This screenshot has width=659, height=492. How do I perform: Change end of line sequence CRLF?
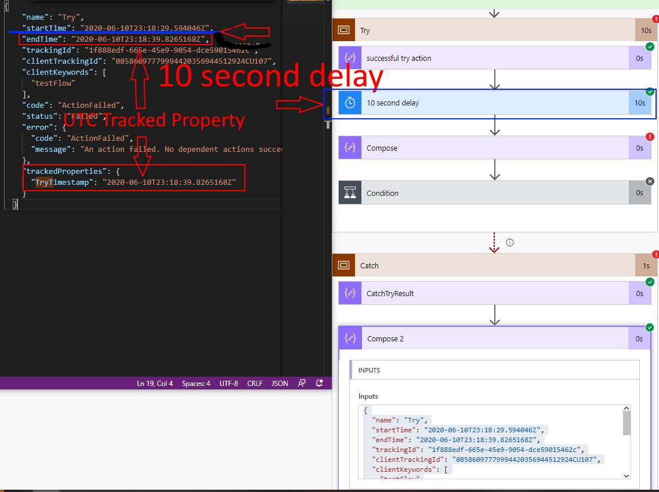point(255,383)
